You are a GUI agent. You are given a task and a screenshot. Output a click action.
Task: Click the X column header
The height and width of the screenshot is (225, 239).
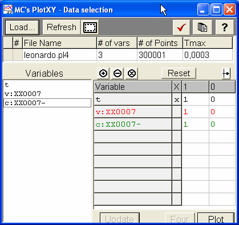pos(177,87)
